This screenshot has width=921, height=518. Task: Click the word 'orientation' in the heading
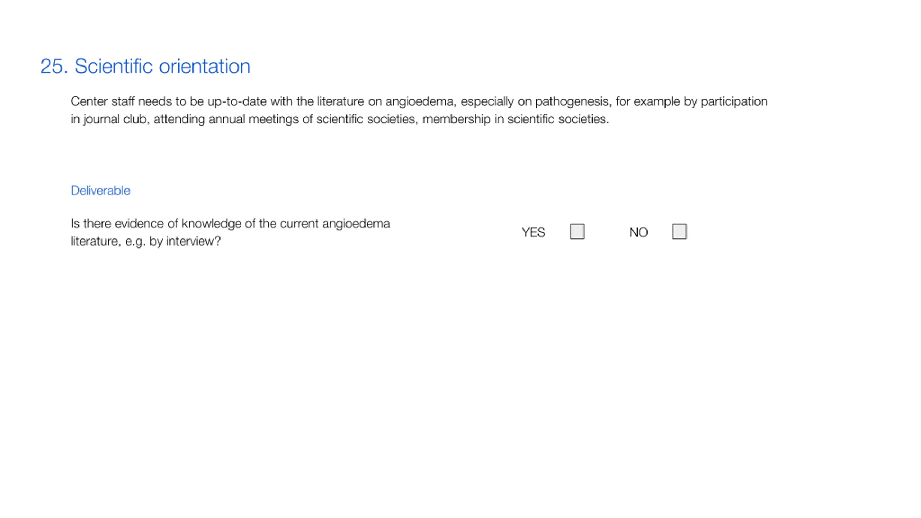coord(204,66)
